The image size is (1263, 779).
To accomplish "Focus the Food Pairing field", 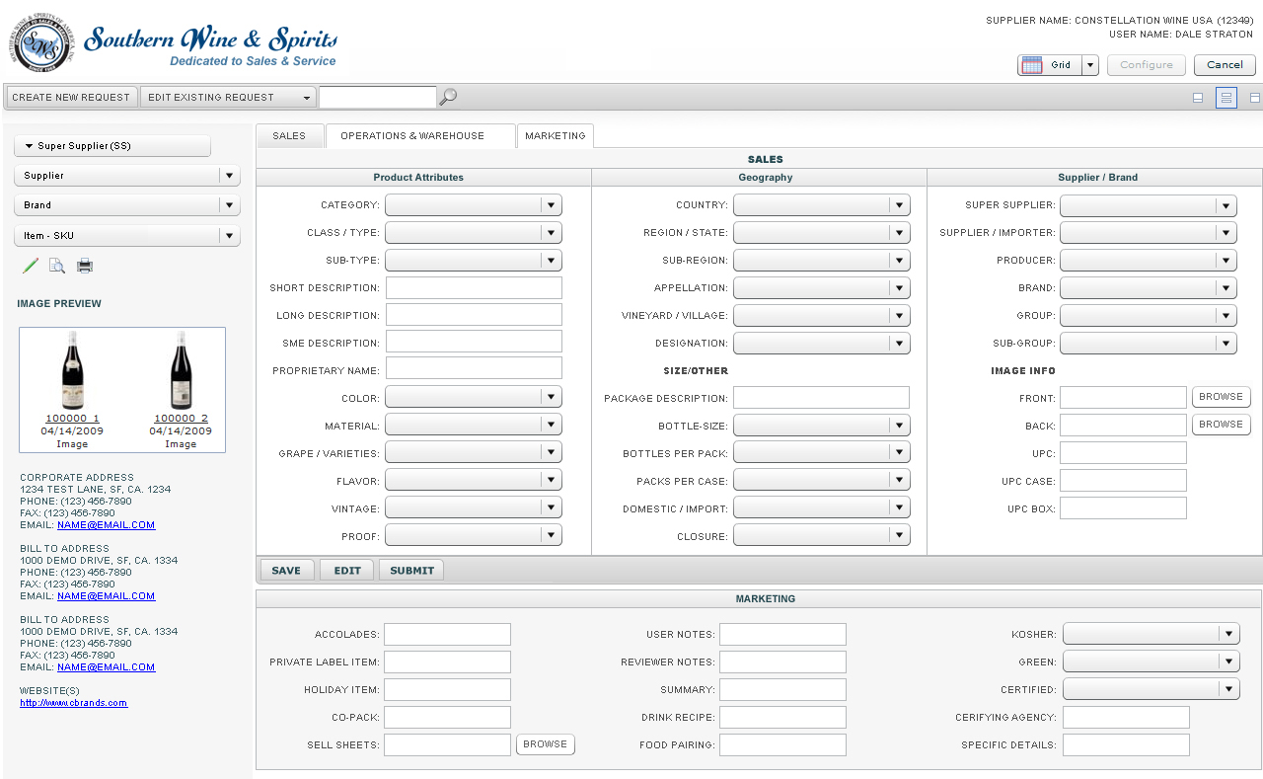I will point(782,744).
